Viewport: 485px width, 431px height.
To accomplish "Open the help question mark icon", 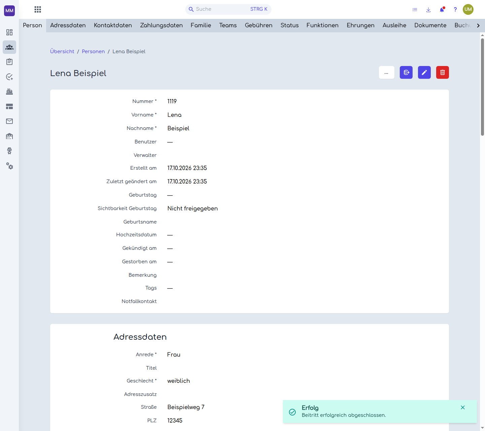I will coord(455,9).
